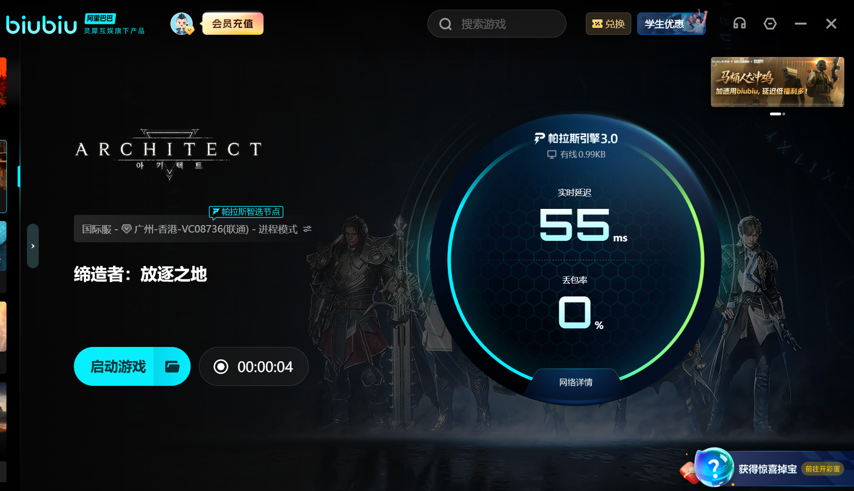Click the 前往开彩蛋 button
The image size is (854, 491).
pos(823,469)
